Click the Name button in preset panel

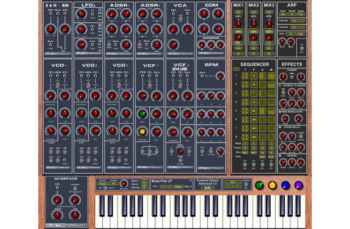[x=178, y=186]
